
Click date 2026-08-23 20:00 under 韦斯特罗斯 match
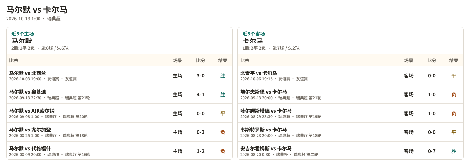pos(256,136)
